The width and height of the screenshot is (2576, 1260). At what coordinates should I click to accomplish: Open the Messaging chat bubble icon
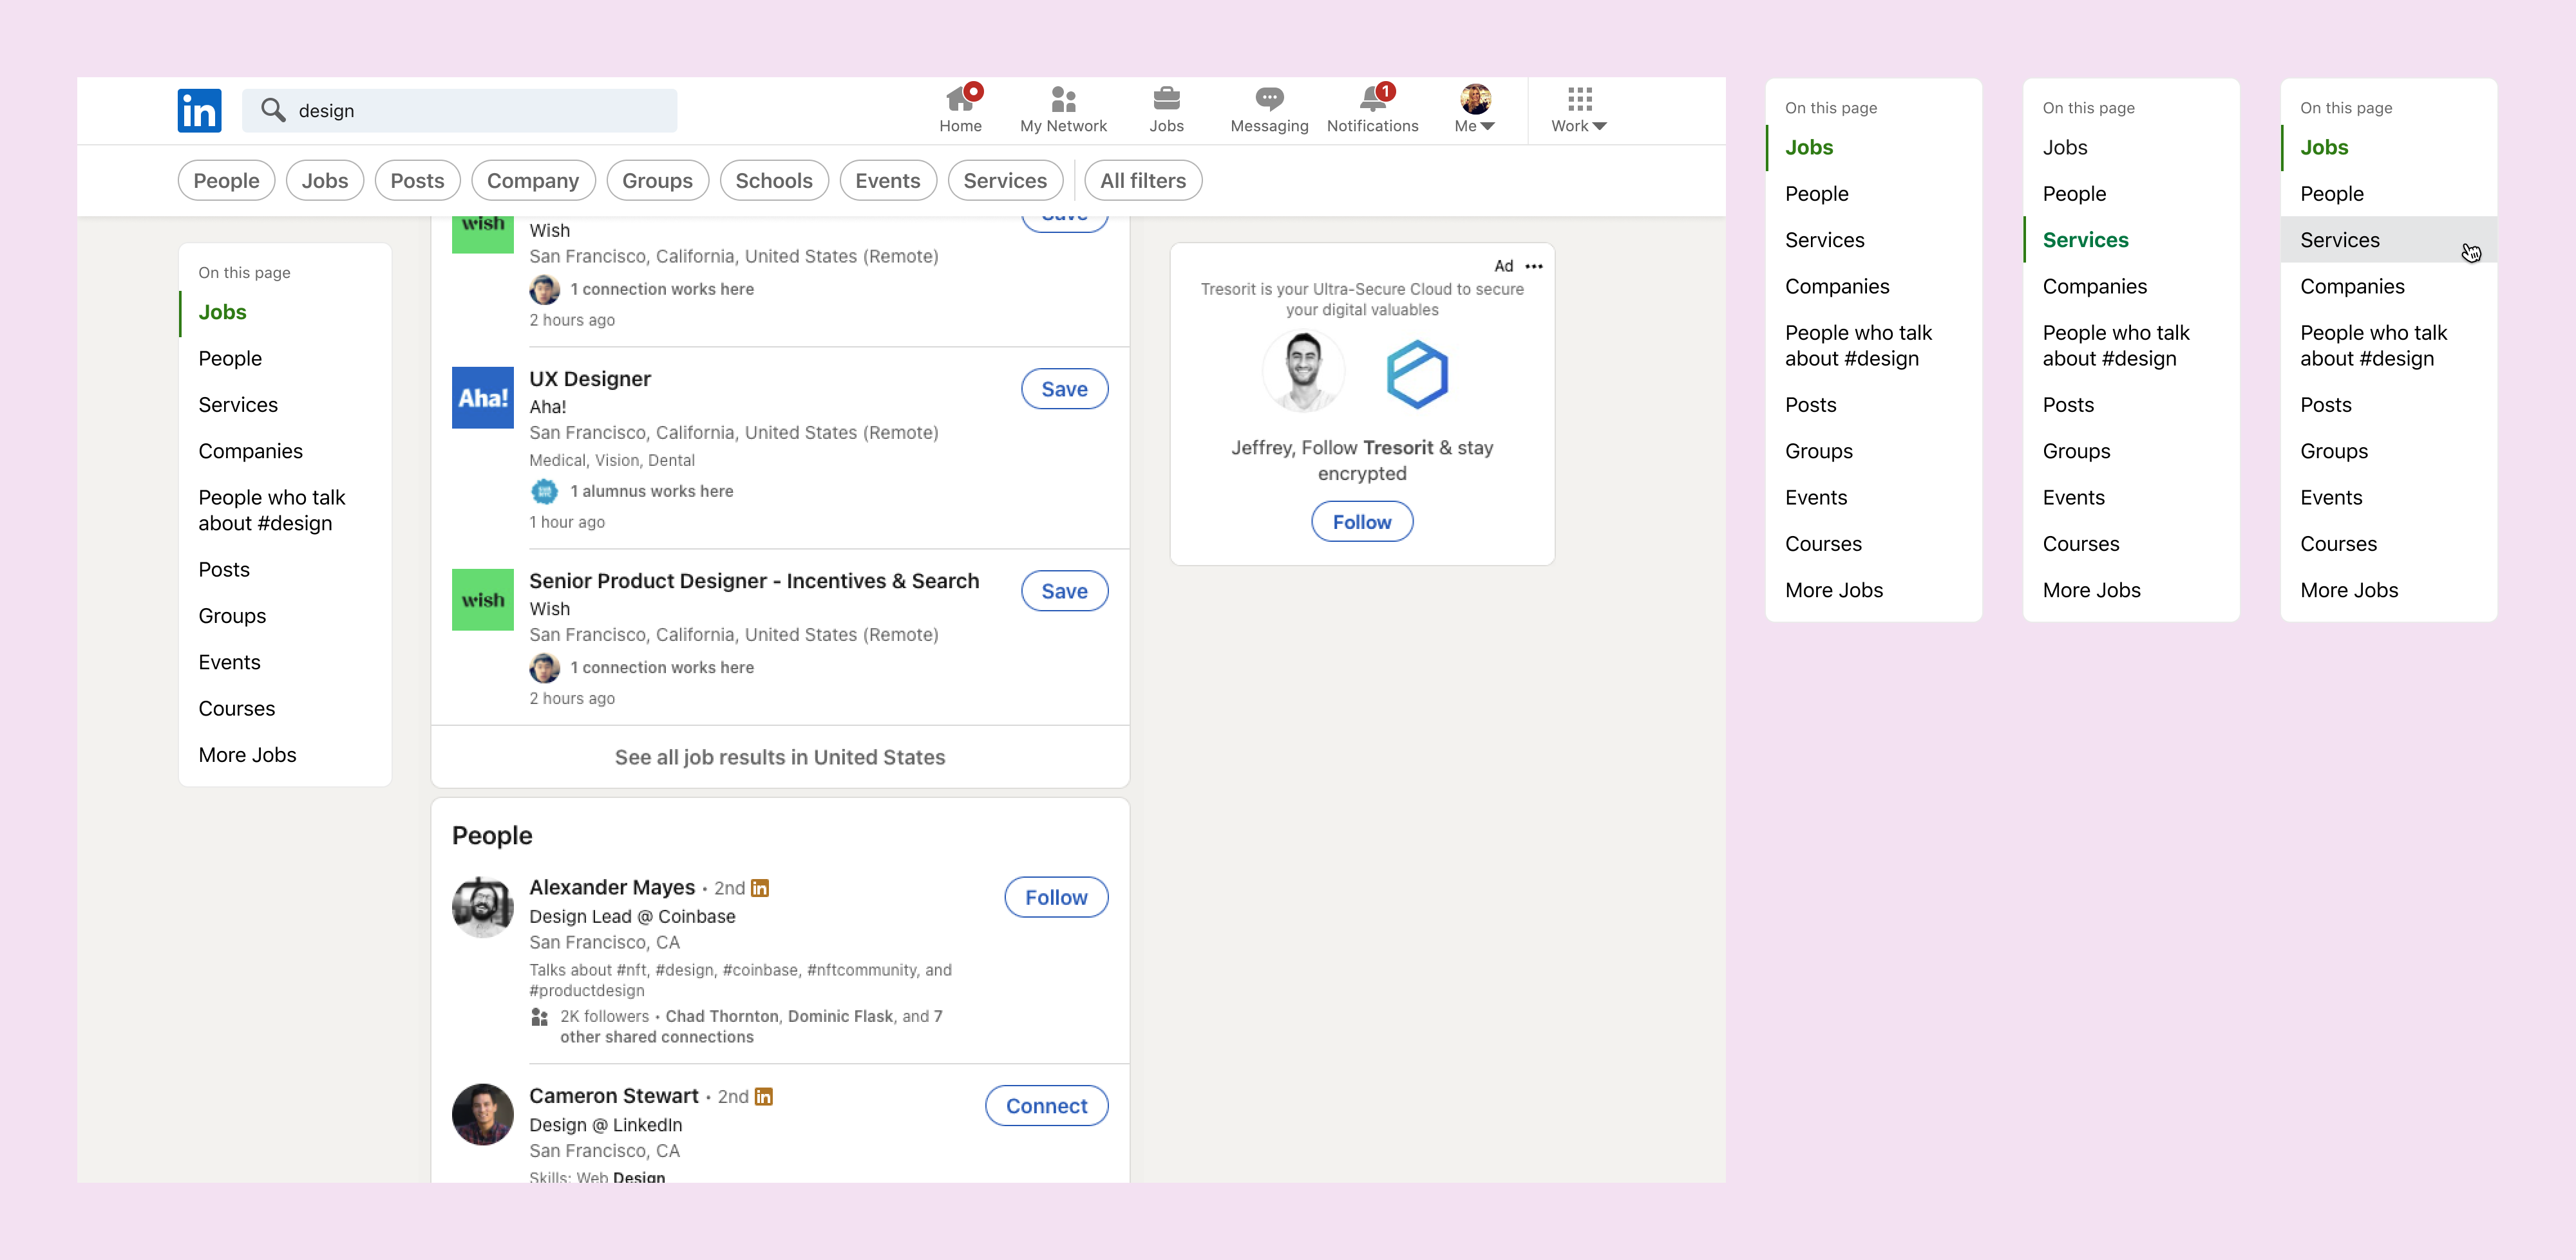(1269, 100)
